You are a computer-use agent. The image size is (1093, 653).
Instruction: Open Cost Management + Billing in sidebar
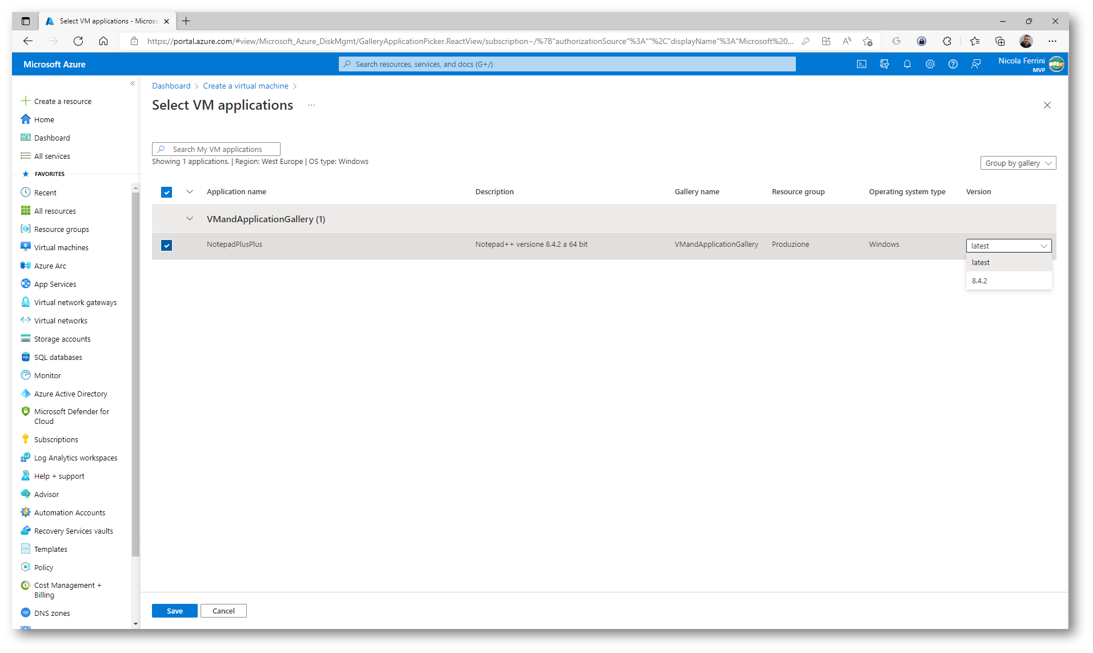[67, 590]
